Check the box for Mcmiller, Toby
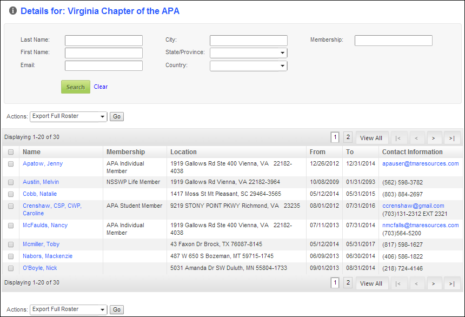The height and width of the screenshot is (317, 465). (11, 245)
